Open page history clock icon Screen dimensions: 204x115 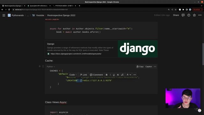(189, 15)
